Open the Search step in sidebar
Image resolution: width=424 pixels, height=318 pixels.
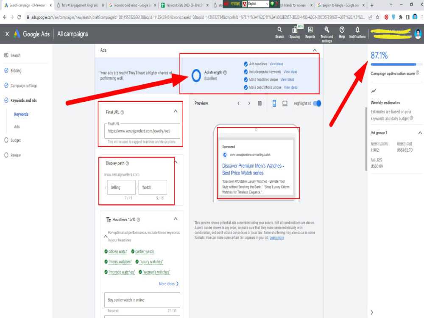tap(12, 56)
